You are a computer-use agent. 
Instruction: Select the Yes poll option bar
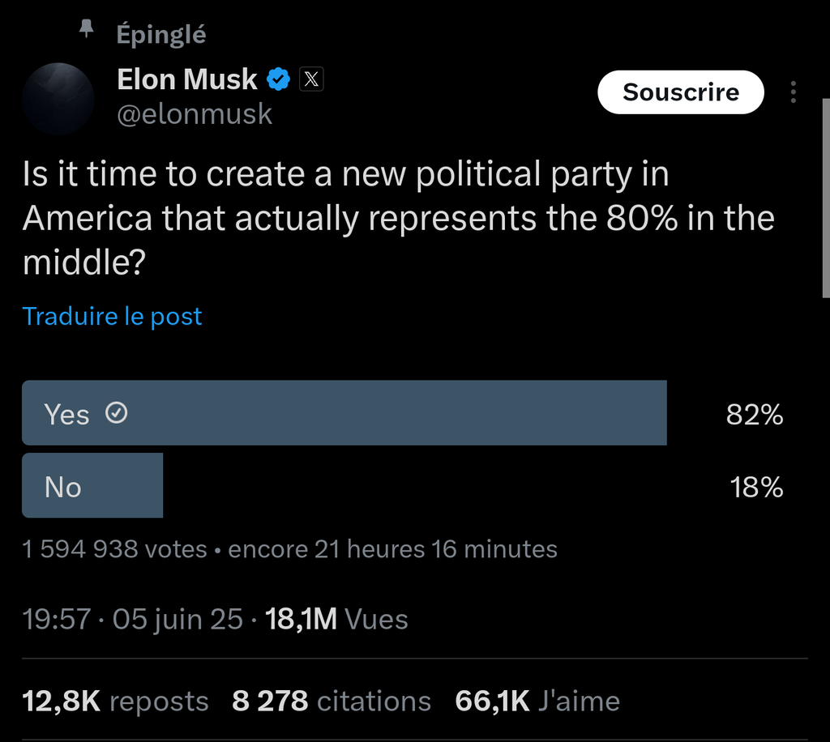344,413
